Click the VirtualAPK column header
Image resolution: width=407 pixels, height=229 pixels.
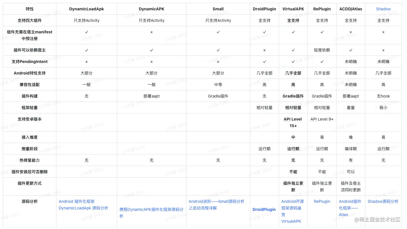pyautogui.click(x=293, y=9)
